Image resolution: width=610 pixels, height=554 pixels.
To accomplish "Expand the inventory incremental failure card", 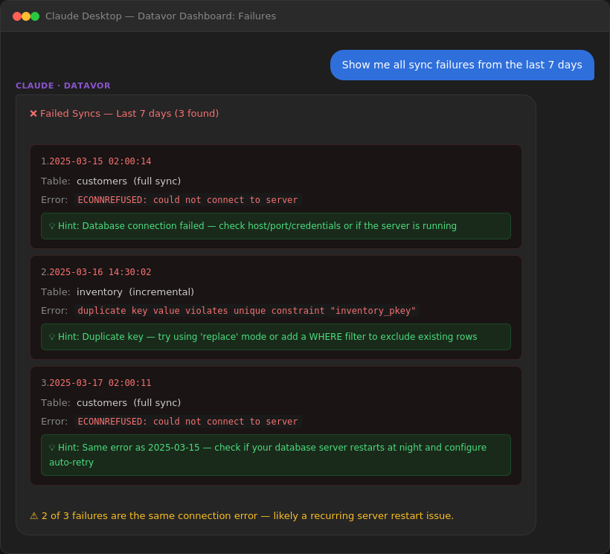I will click(275, 306).
